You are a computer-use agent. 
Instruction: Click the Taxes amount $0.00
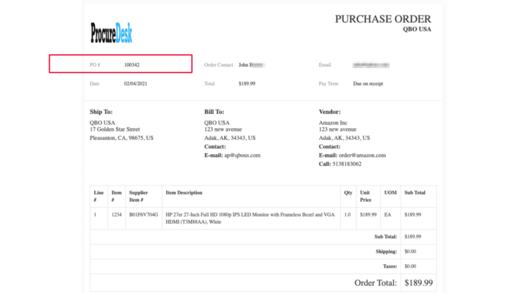pyautogui.click(x=410, y=266)
